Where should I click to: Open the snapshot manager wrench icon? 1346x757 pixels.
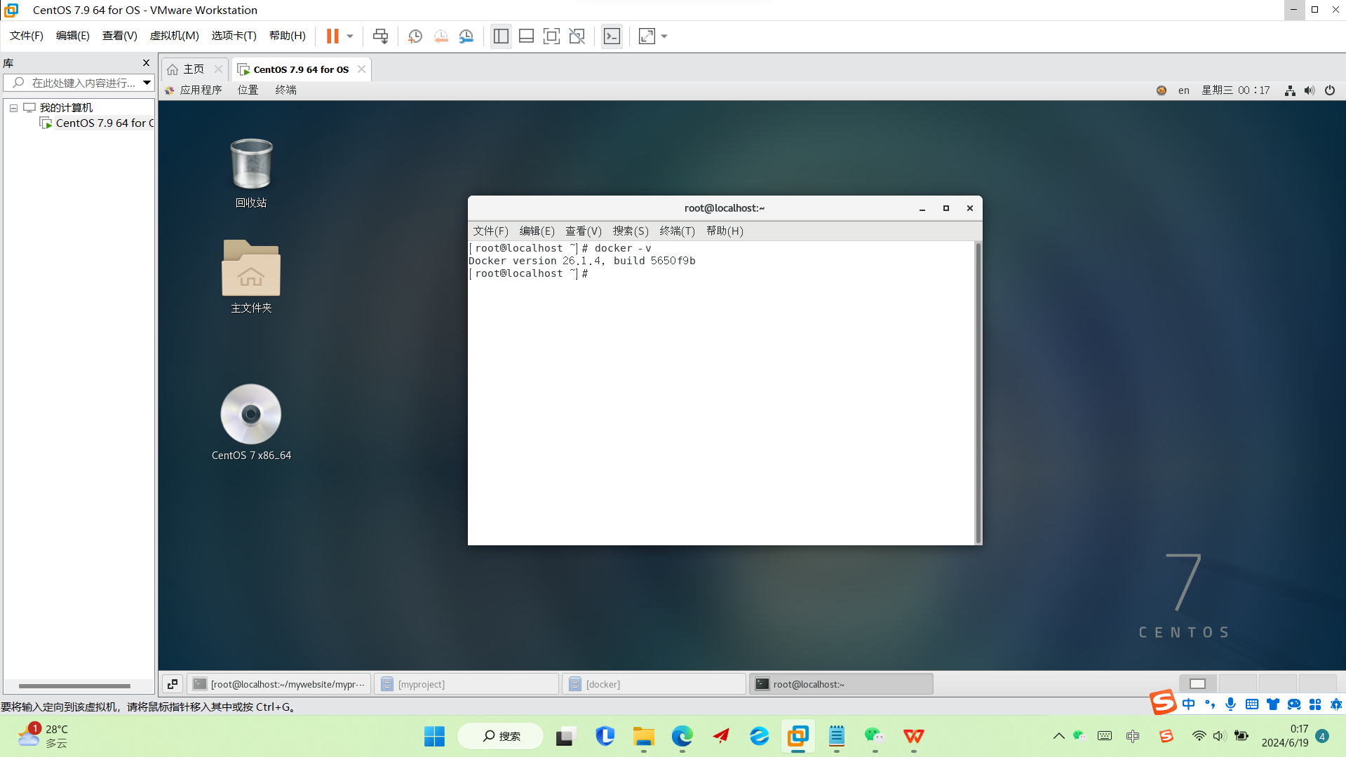coord(466,36)
